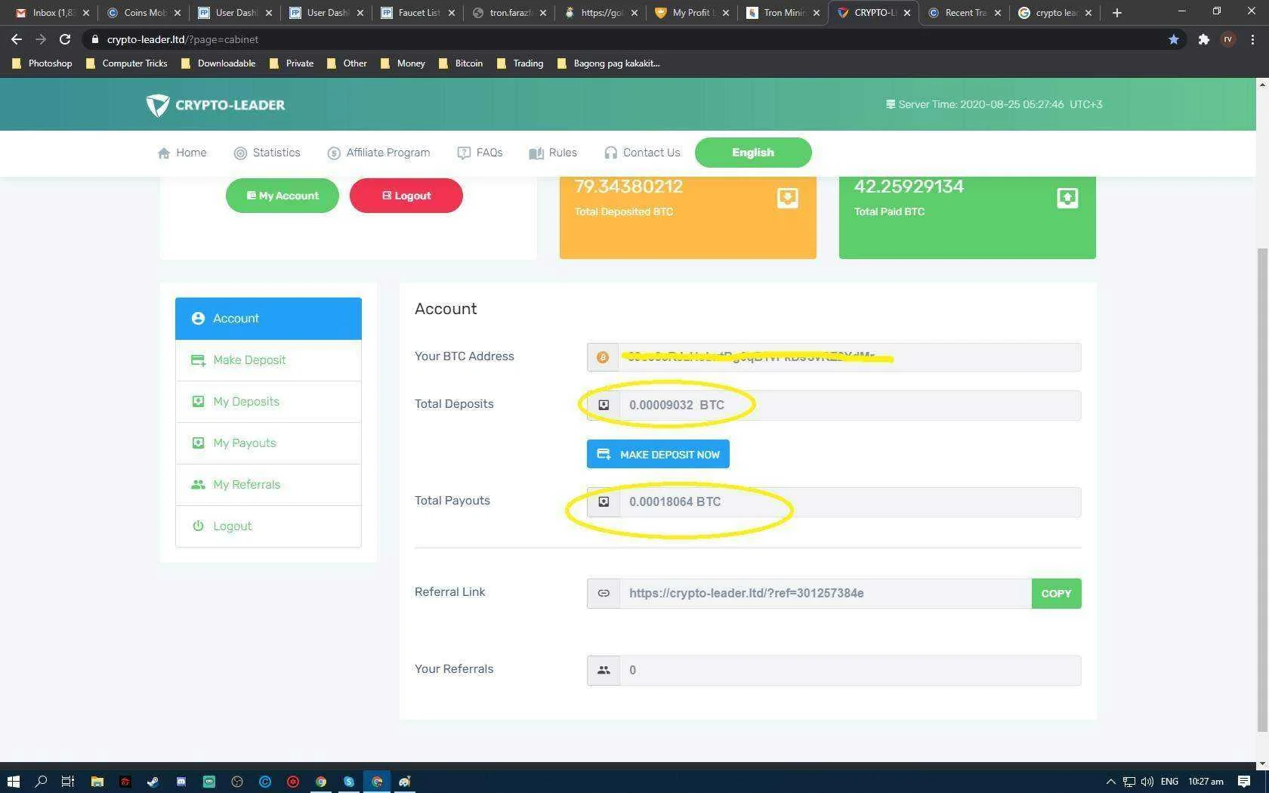Close the Faucet List tab
Image resolution: width=1269 pixels, height=793 pixels.
click(451, 13)
